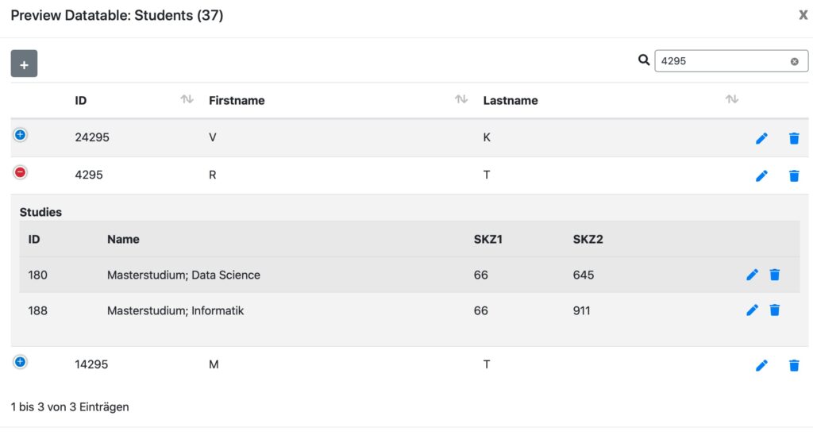Screen dimensions: 813x439
Task: Click pencil icon for student 14295
Action: 761,365
